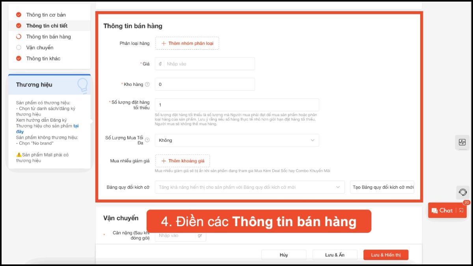The height and width of the screenshot is (266, 473).
Task: Click the checkmark icon beside Thông tin cơ bản
Action: coord(19,15)
